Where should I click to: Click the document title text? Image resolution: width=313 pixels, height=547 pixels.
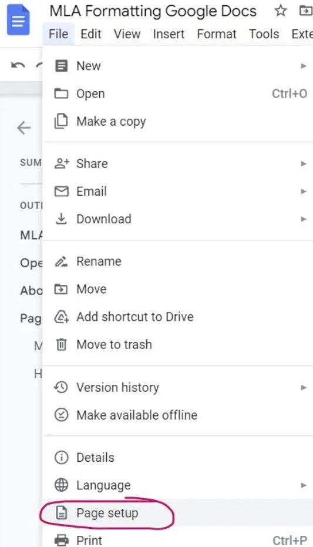point(153,11)
